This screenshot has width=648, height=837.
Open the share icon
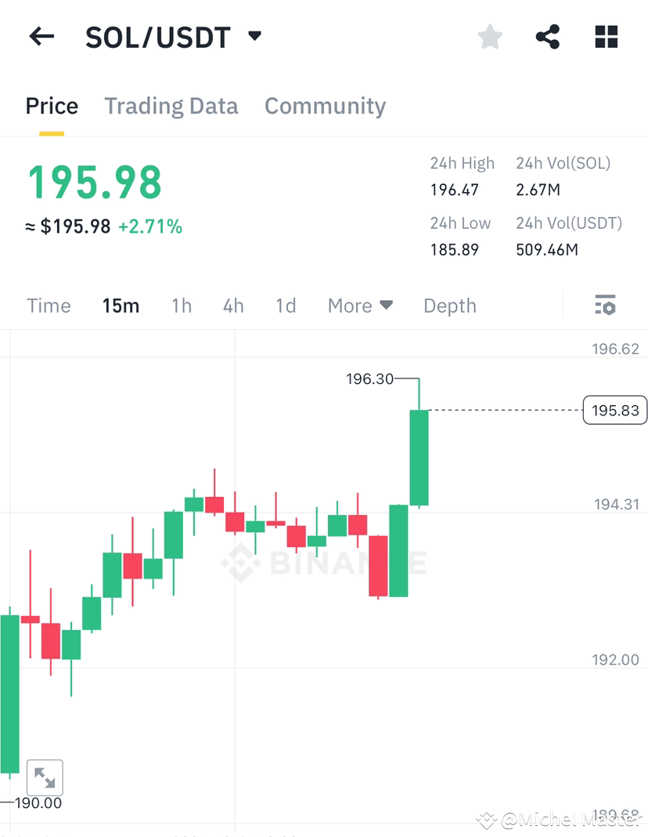(x=548, y=36)
